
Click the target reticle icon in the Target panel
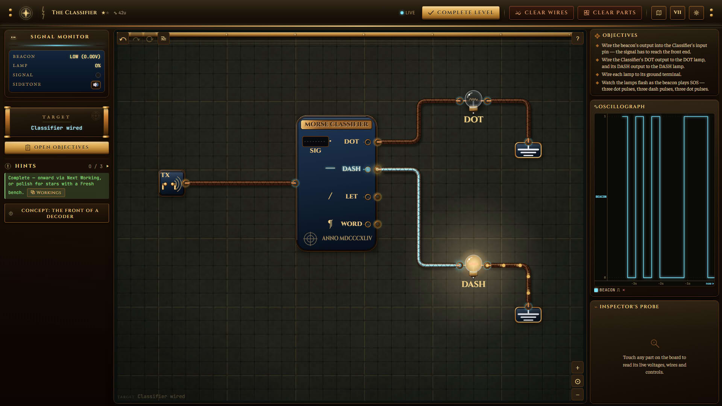(x=96, y=116)
